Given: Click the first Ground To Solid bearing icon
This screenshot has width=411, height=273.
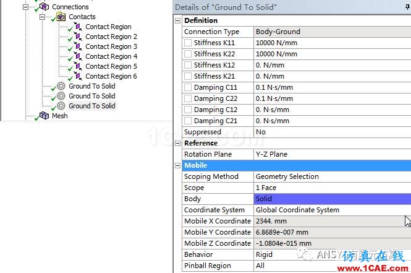Looking at the screenshot, I should pos(61,86).
